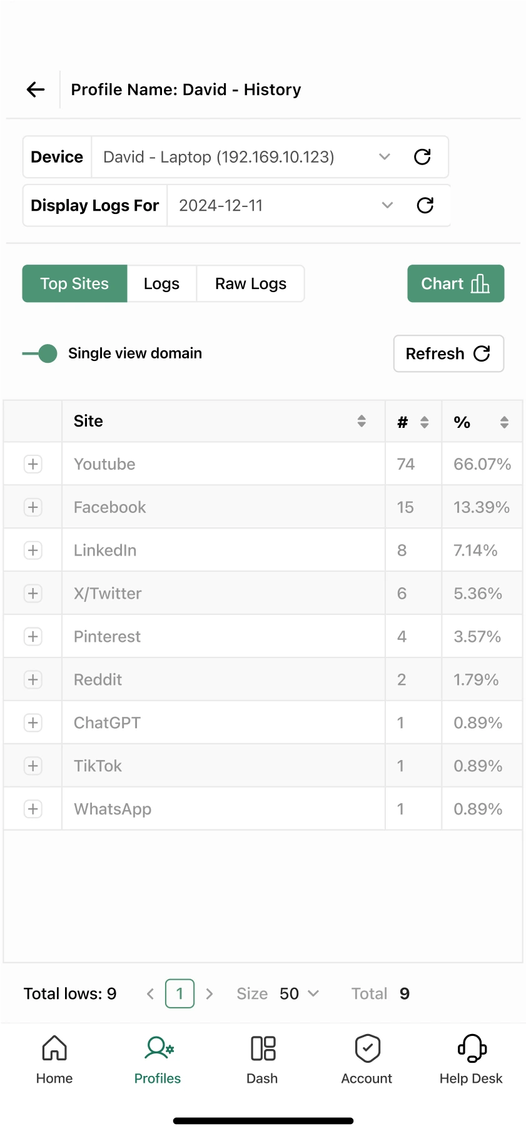Reload device list with refresh icon
Viewport: 526px width, 1136px height.
pyautogui.click(x=423, y=156)
